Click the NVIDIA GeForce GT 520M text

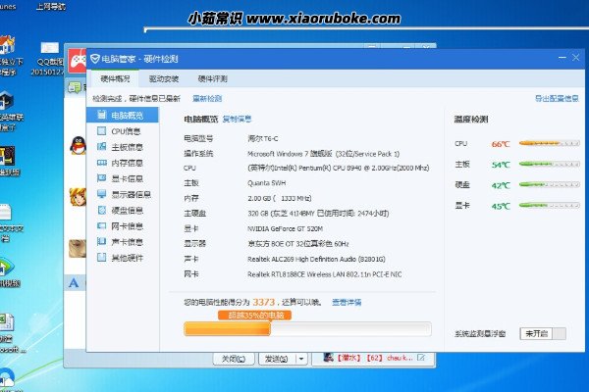pyautogui.click(x=285, y=228)
